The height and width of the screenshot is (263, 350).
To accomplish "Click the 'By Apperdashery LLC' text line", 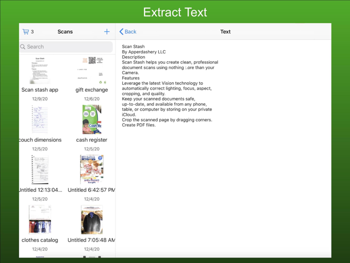I will pyautogui.click(x=144, y=52).
